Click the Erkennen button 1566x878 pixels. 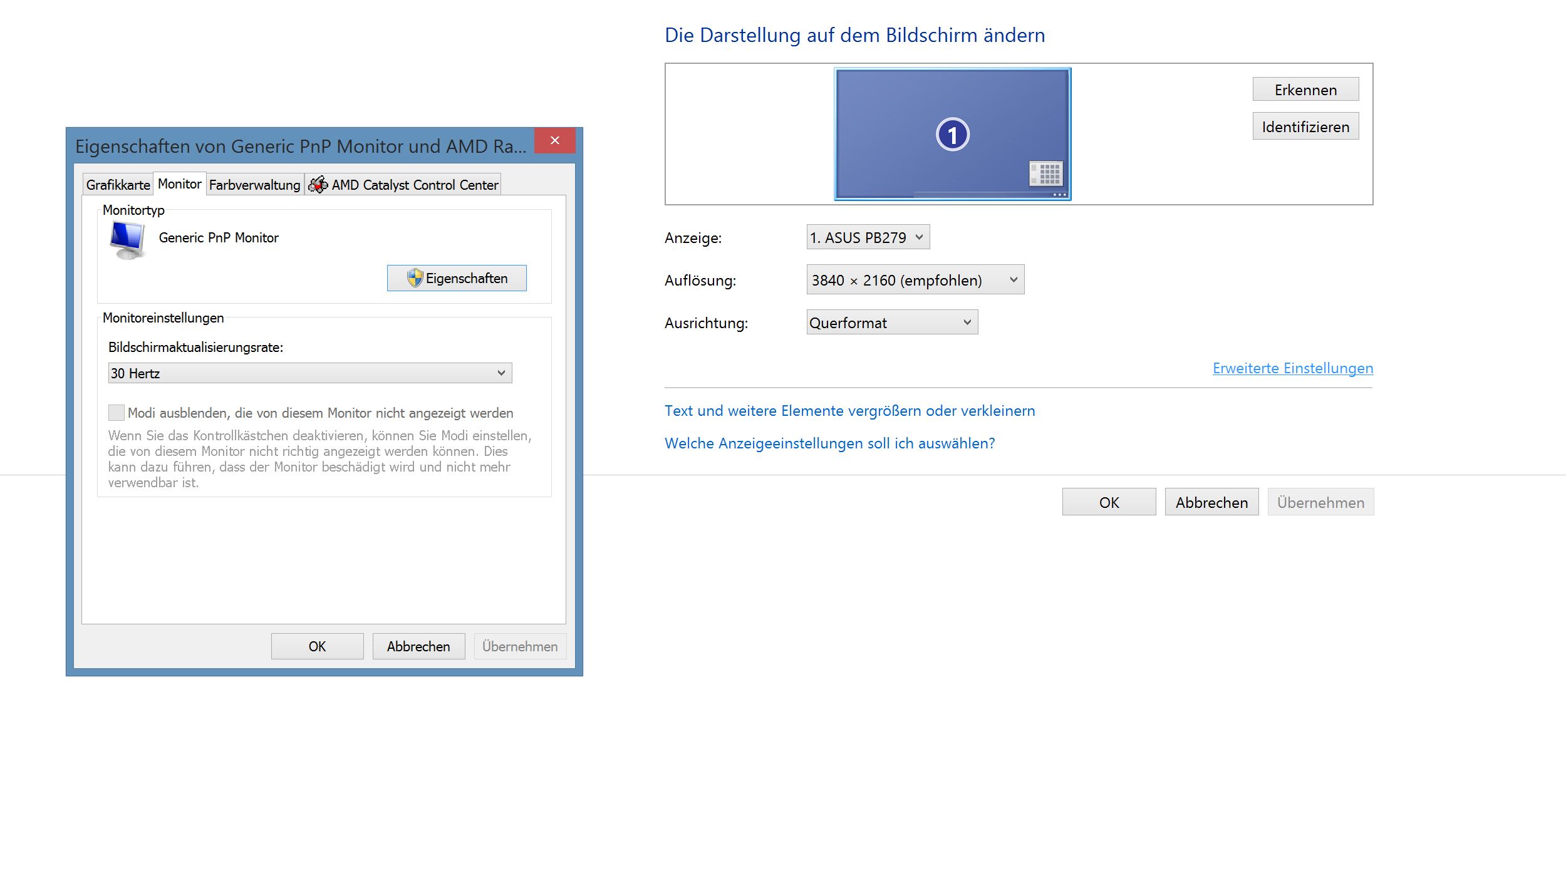point(1305,90)
